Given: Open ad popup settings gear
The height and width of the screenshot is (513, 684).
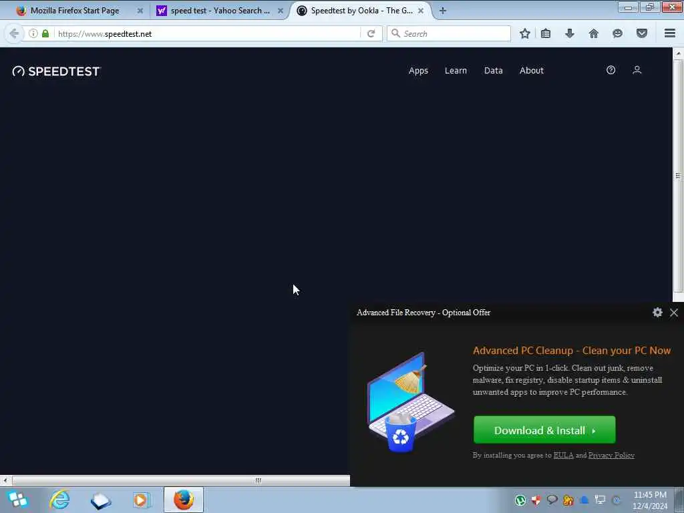Looking at the screenshot, I should [657, 313].
